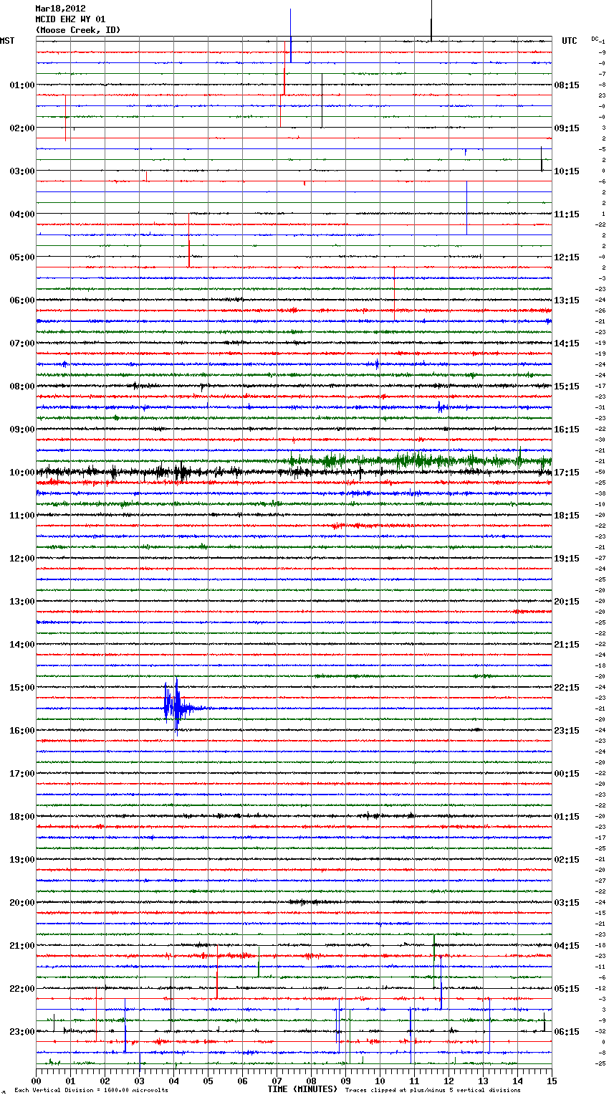Click the 22:15 UTC time label

567,688
